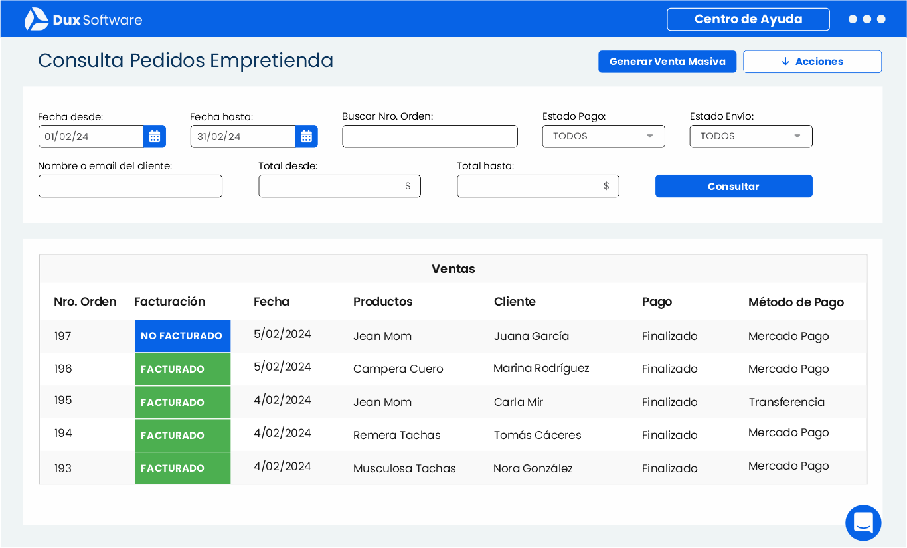Viewport: 907px width, 548px height.
Task: Click product Remera Tachas
Action: pos(397,435)
